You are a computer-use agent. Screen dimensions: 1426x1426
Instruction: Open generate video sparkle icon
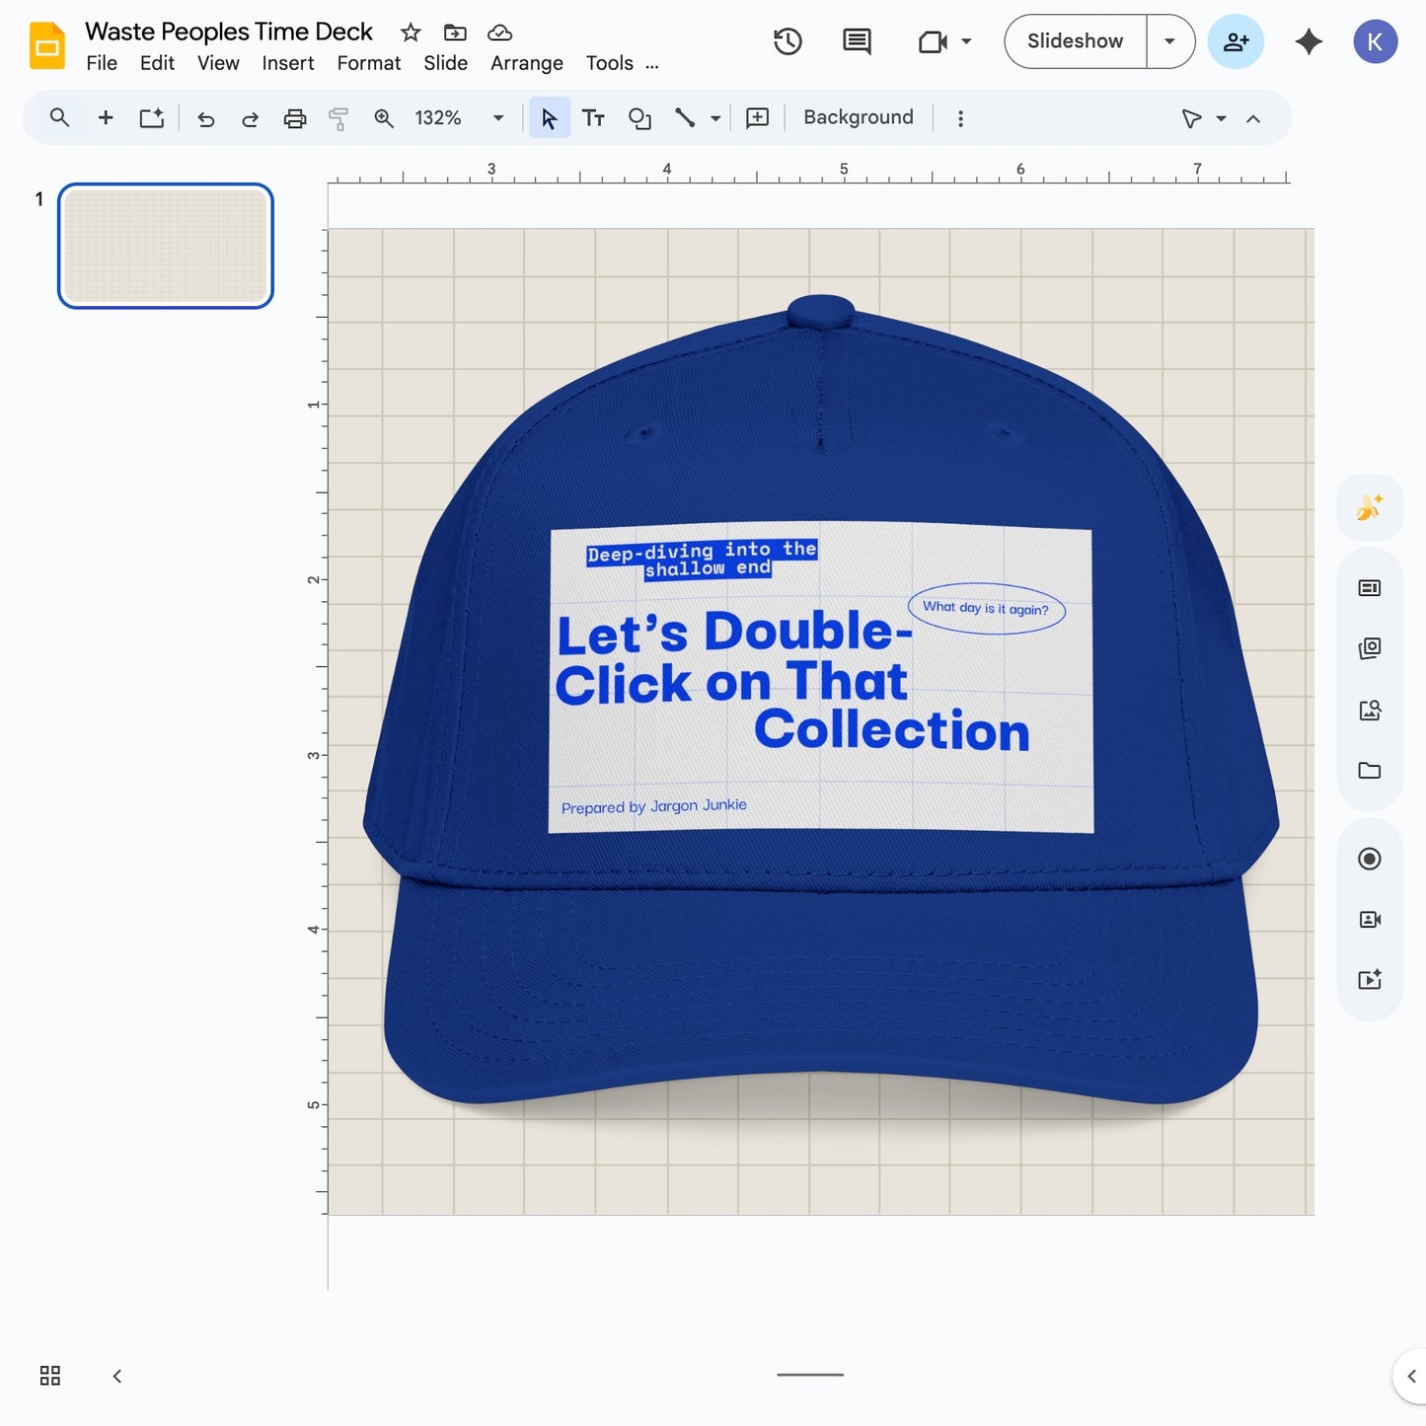coord(1370,979)
